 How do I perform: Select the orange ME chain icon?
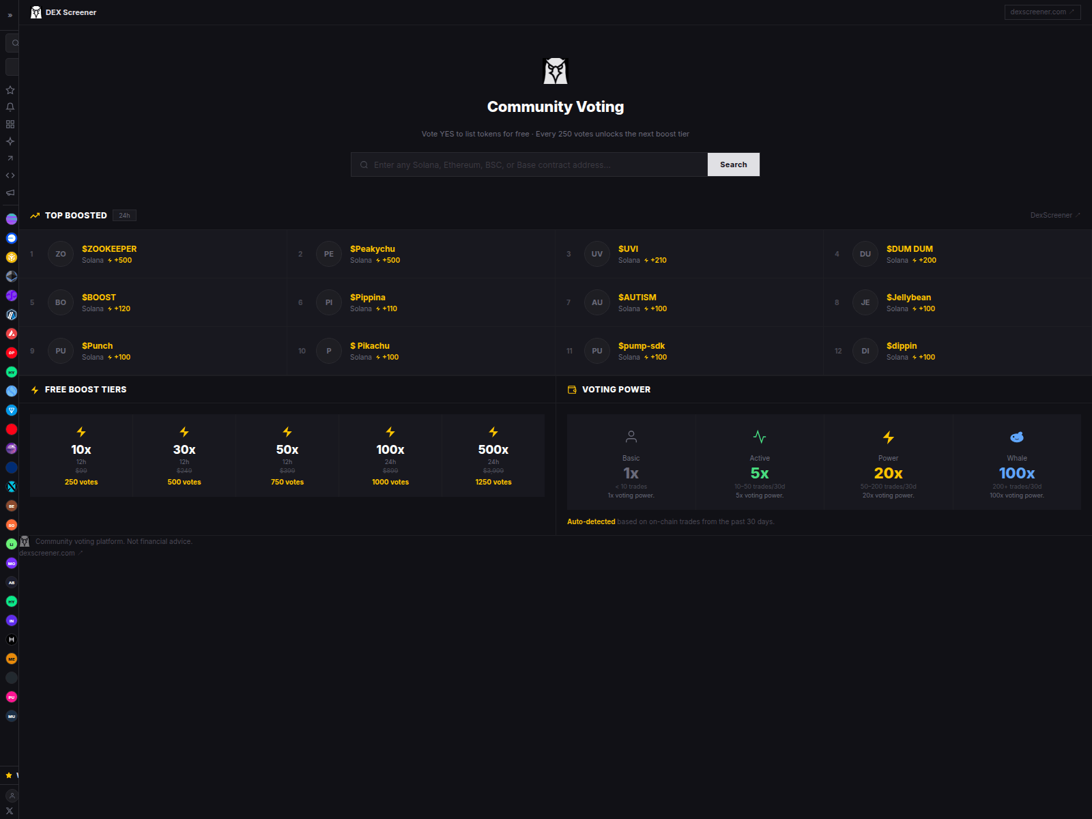click(x=12, y=659)
